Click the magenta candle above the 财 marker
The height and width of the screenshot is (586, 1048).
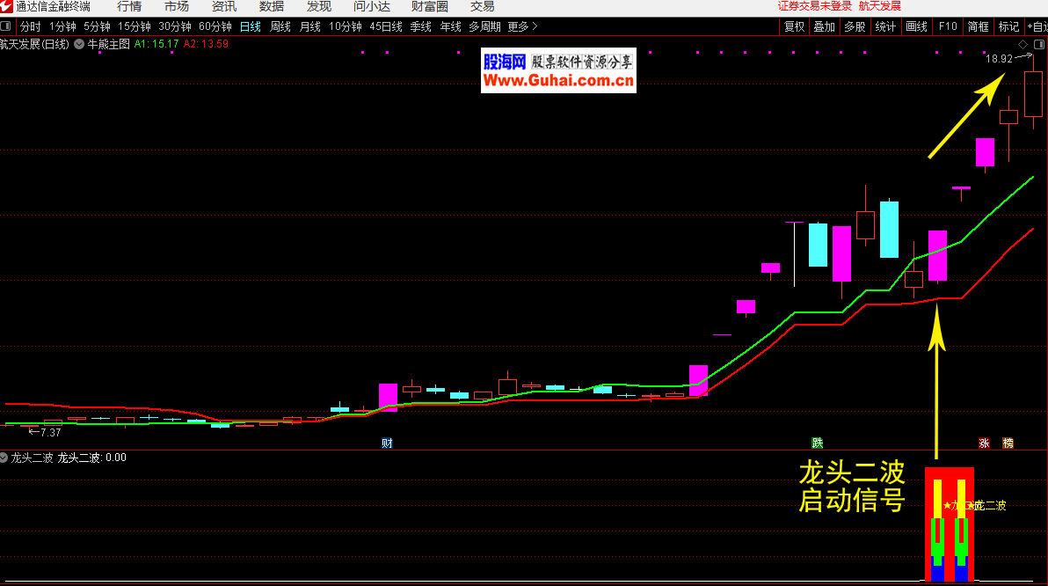pos(388,397)
